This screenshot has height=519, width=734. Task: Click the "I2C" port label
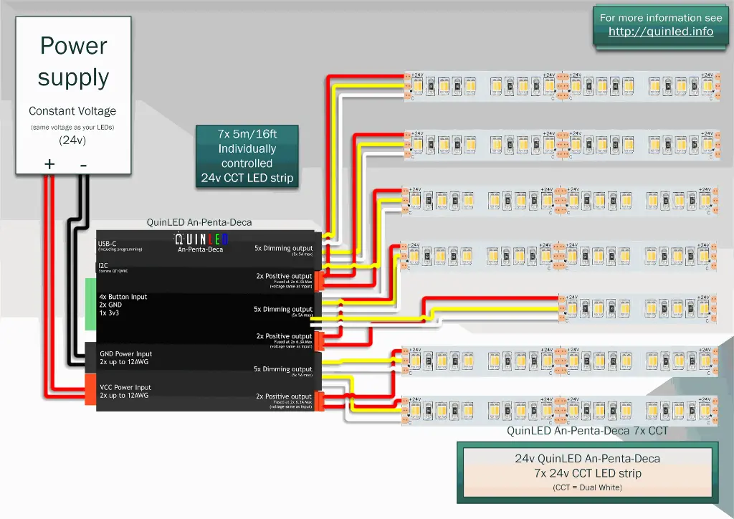click(103, 265)
